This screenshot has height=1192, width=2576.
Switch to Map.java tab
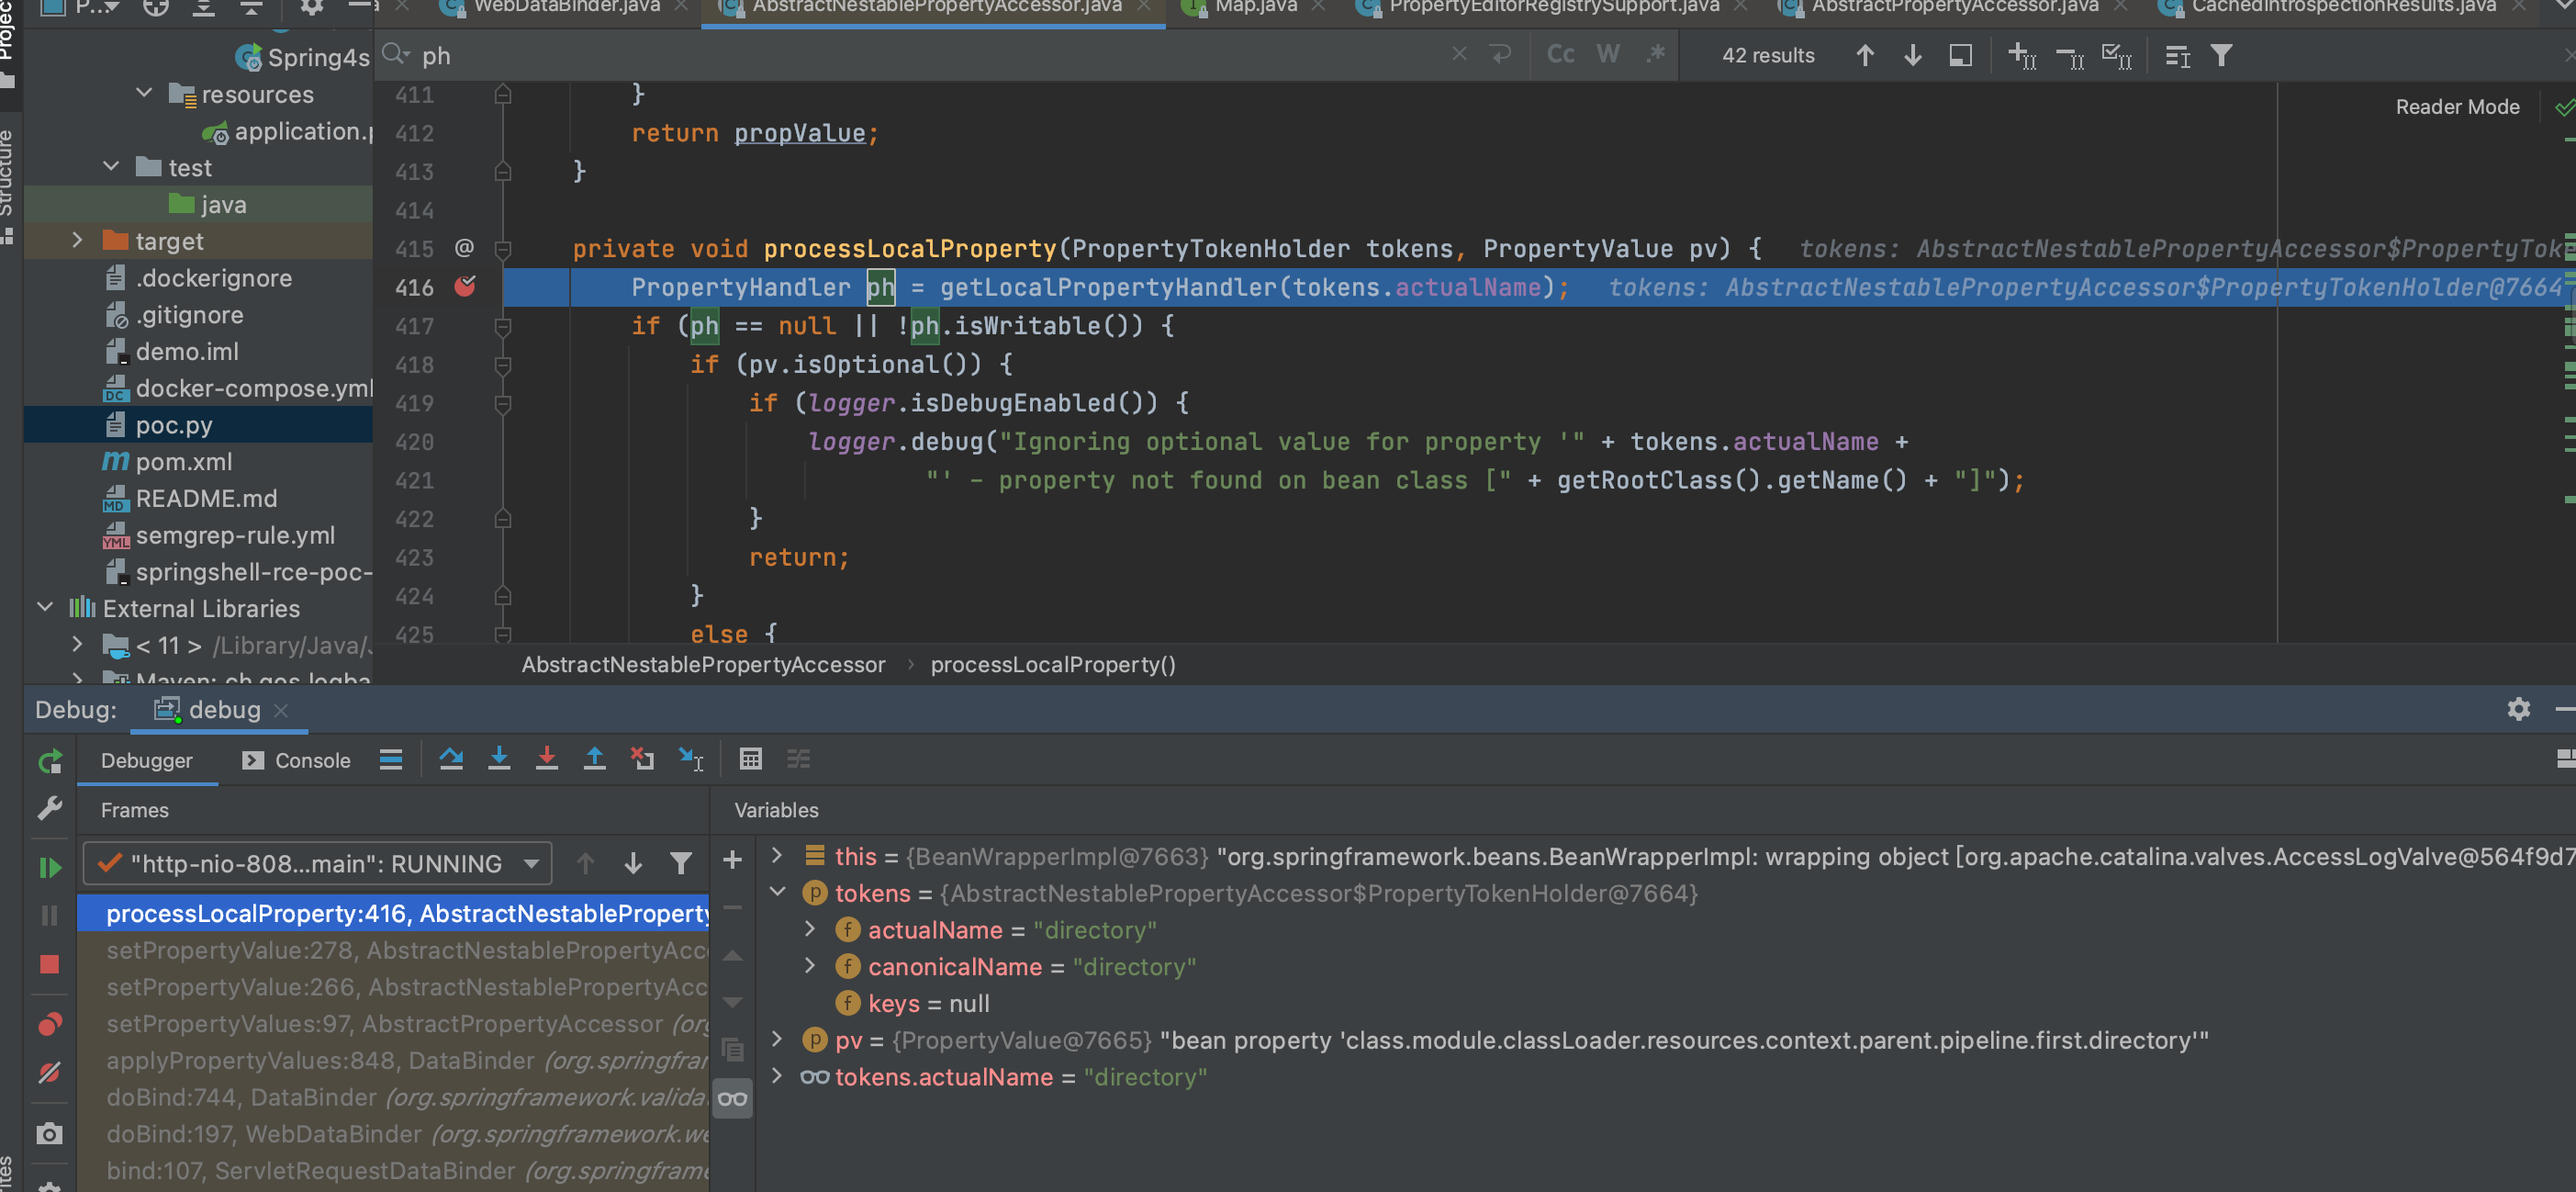[x=1256, y=7]
